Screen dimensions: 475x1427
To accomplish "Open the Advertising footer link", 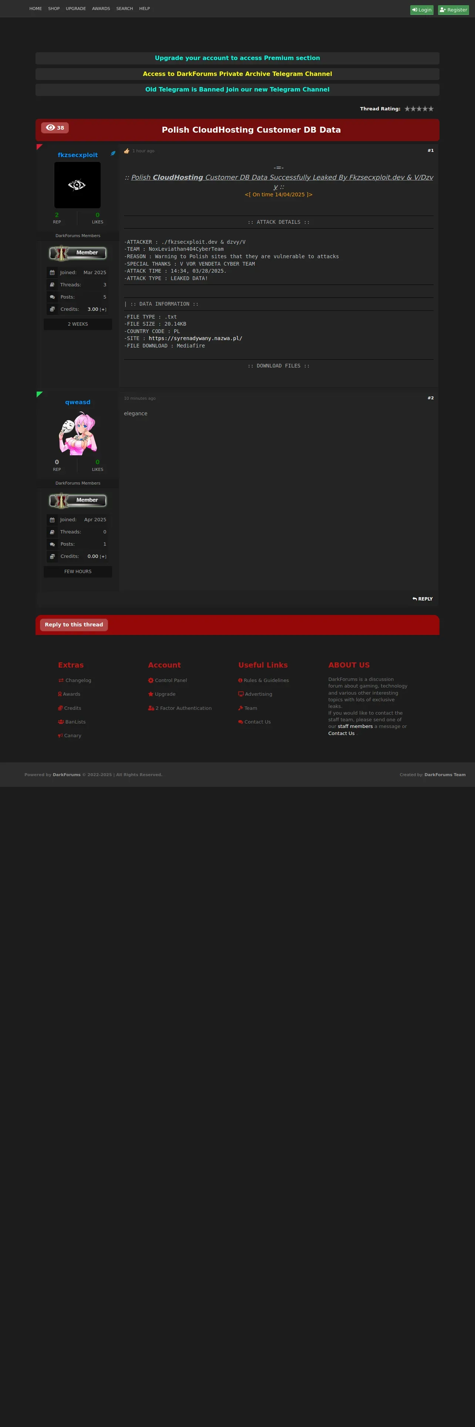I will (x=256, y=694).
